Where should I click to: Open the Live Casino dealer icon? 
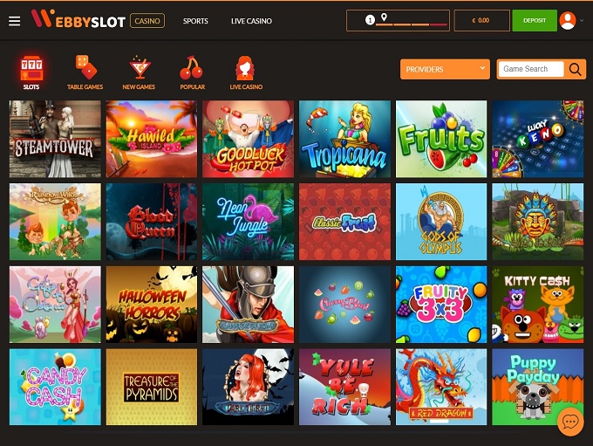[x=245, y=68]
